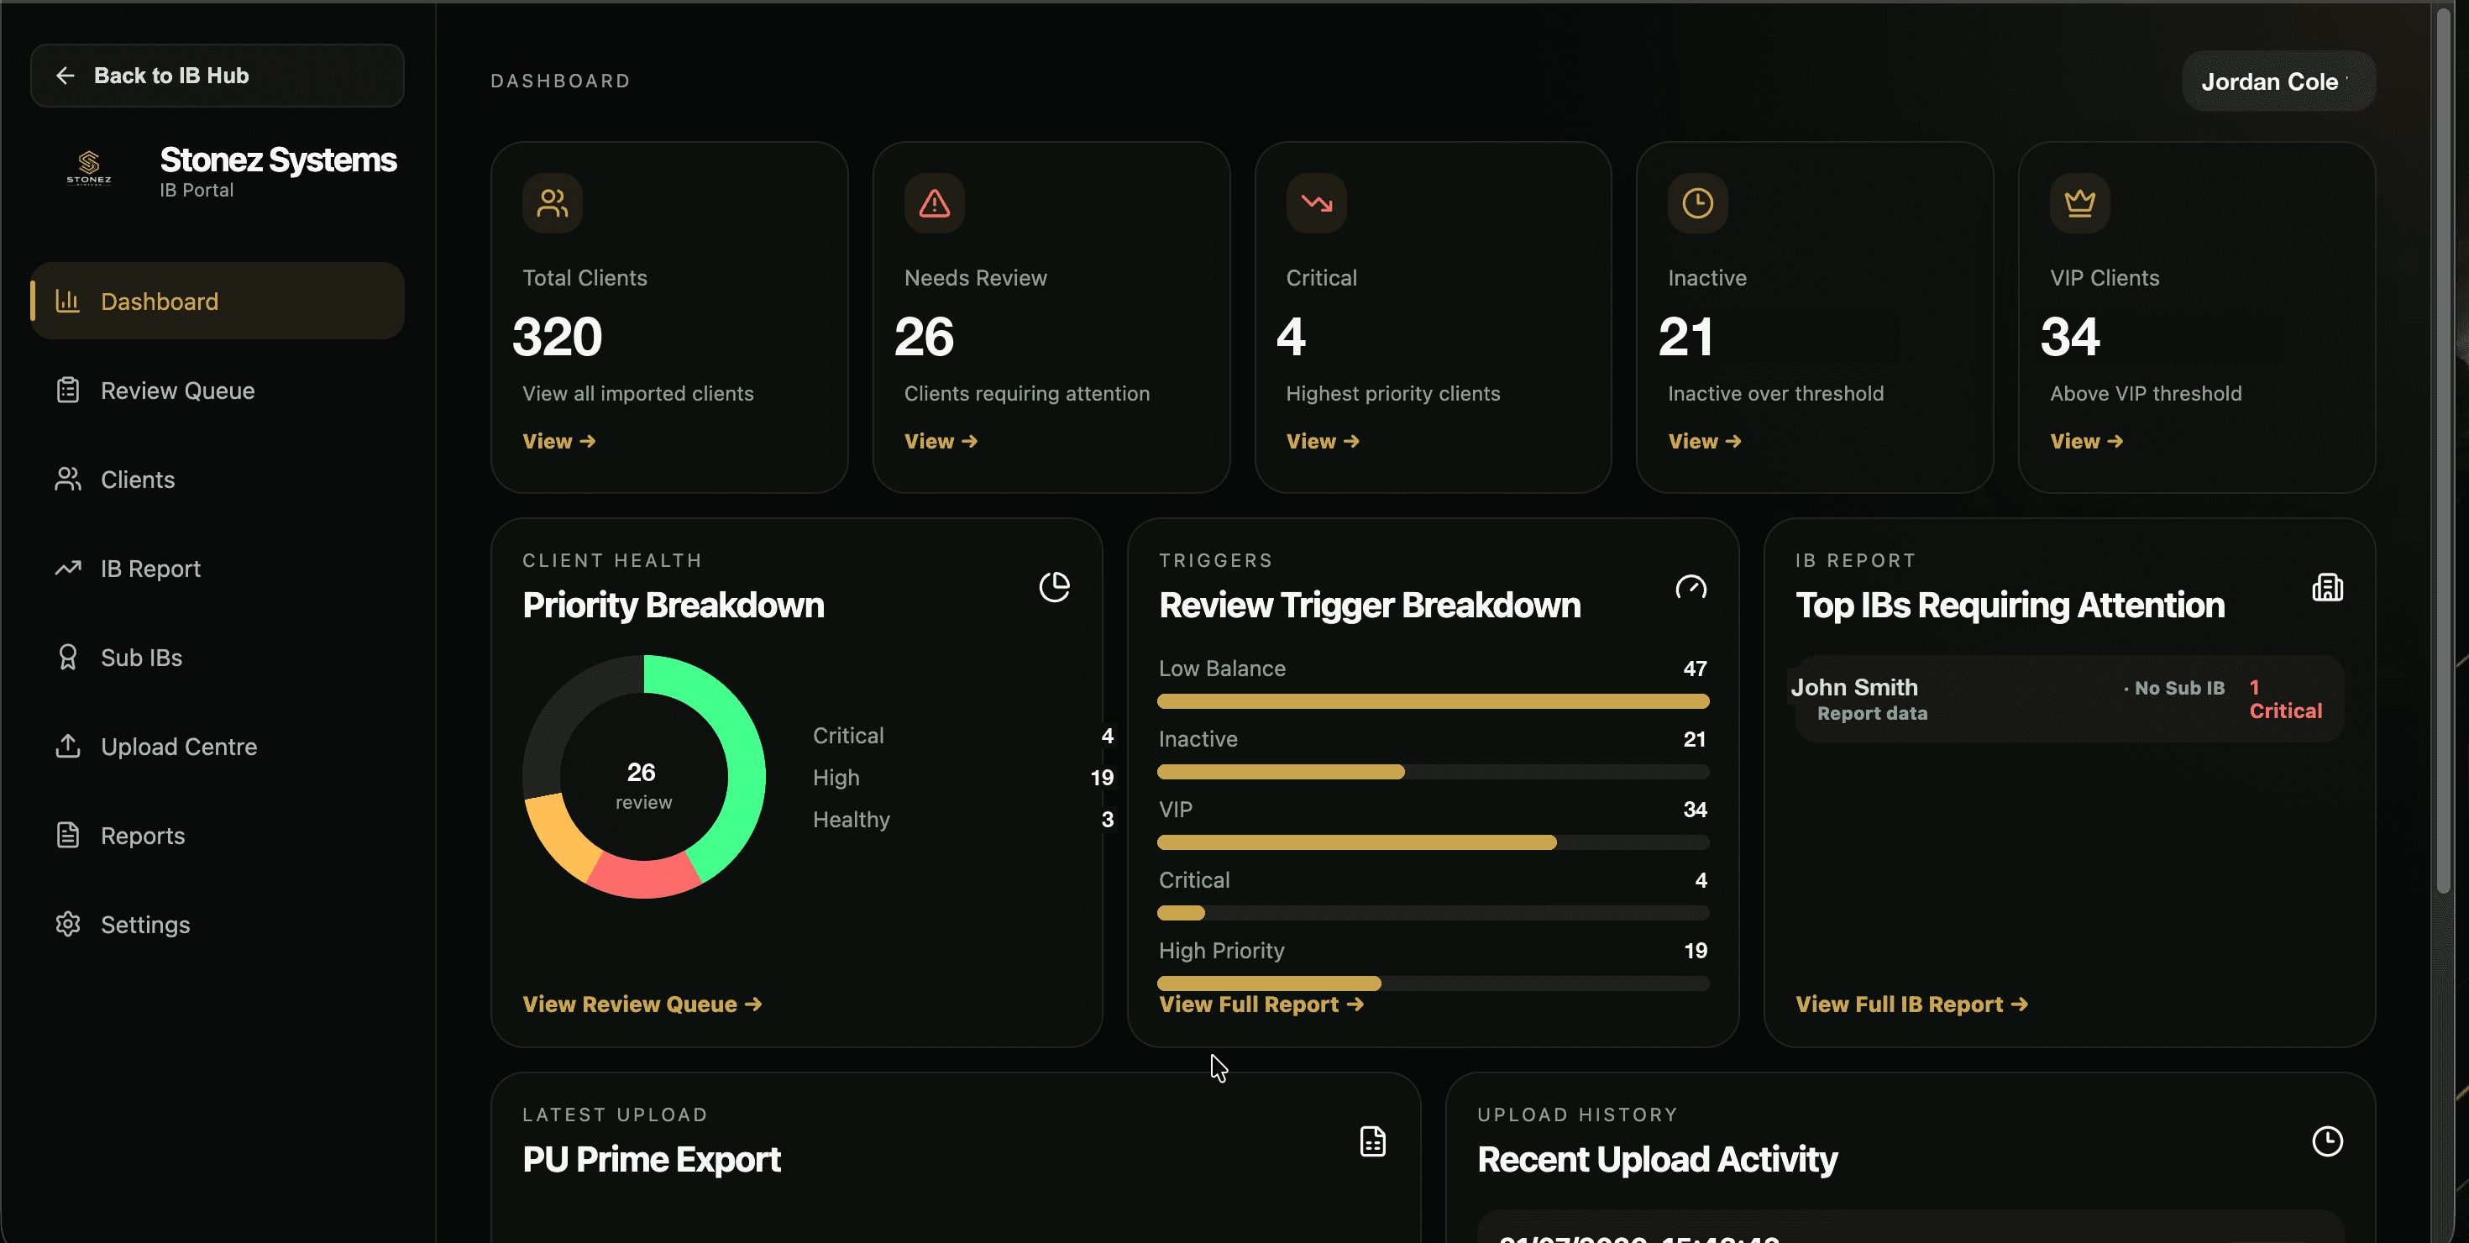Click the Reports document icon in sidebar

coord(68,835)
